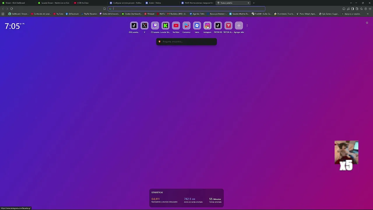Click the 55 Minutos time saved statistic
The height and width of the screenshot is (210, 373).
pos(215,200)
